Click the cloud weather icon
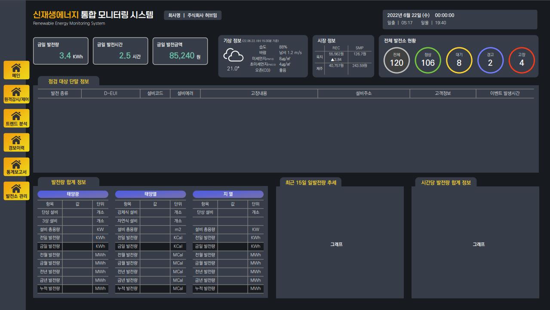The width and height of the screenshot is (550, 310). tap(233, 56)
